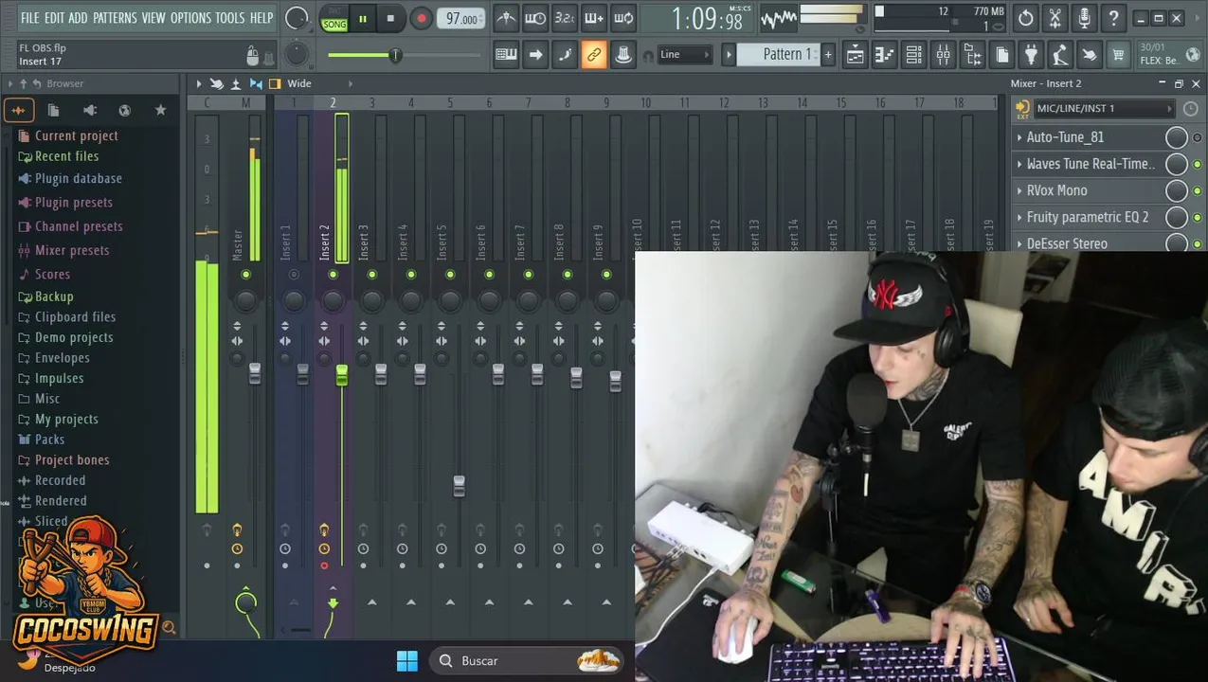
Task: Click the one-click audio recording microphone icon
Action: [1084, 18]
